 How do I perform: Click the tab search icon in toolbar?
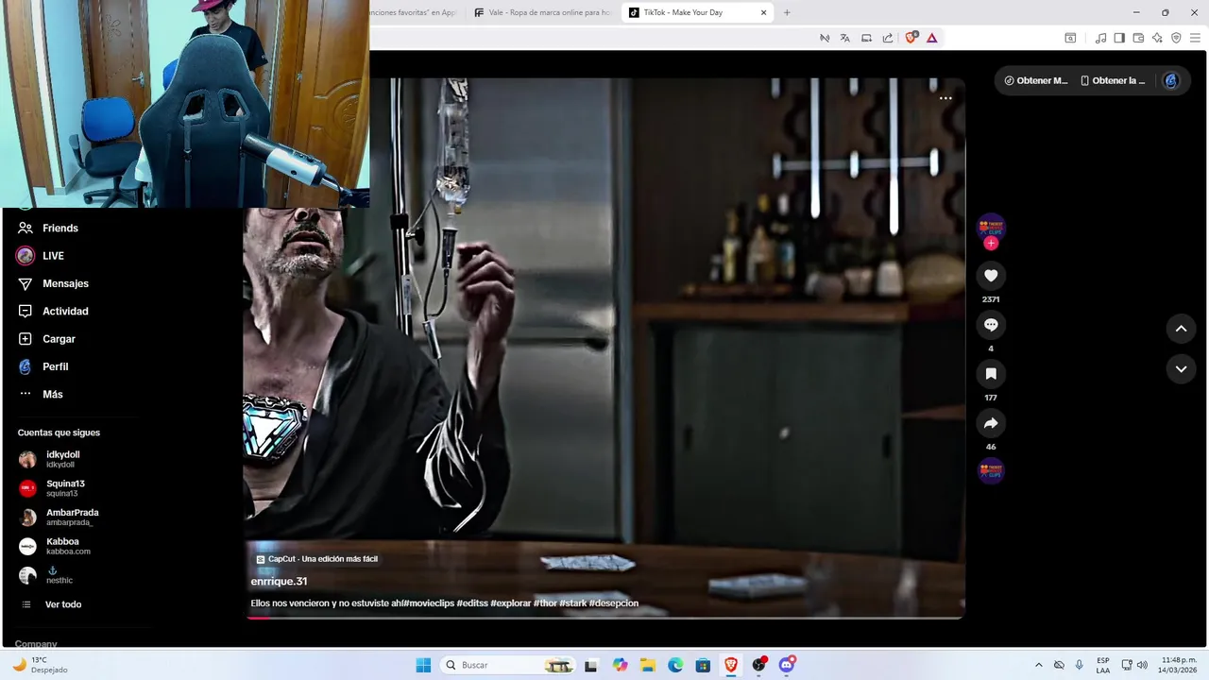pyautogui.click(x=1070, y=38)
